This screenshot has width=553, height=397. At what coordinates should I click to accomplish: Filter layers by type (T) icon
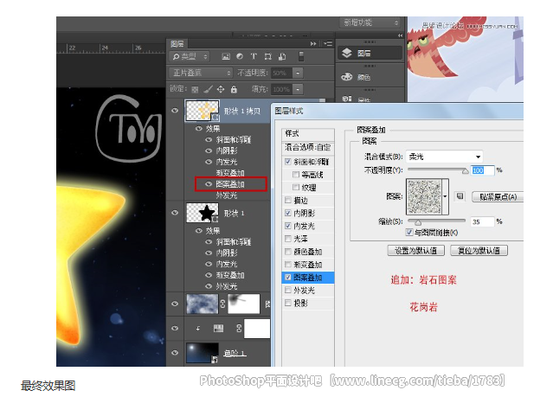click(254, 56)
